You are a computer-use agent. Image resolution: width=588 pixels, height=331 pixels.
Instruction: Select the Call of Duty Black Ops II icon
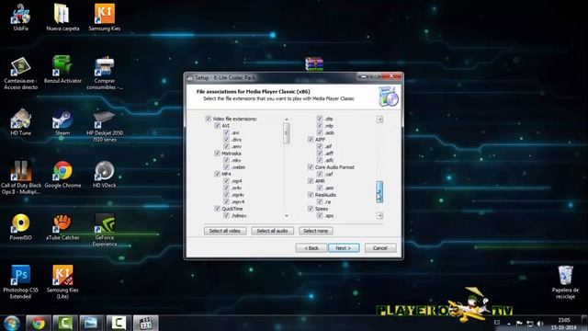[x=20, y=177]
